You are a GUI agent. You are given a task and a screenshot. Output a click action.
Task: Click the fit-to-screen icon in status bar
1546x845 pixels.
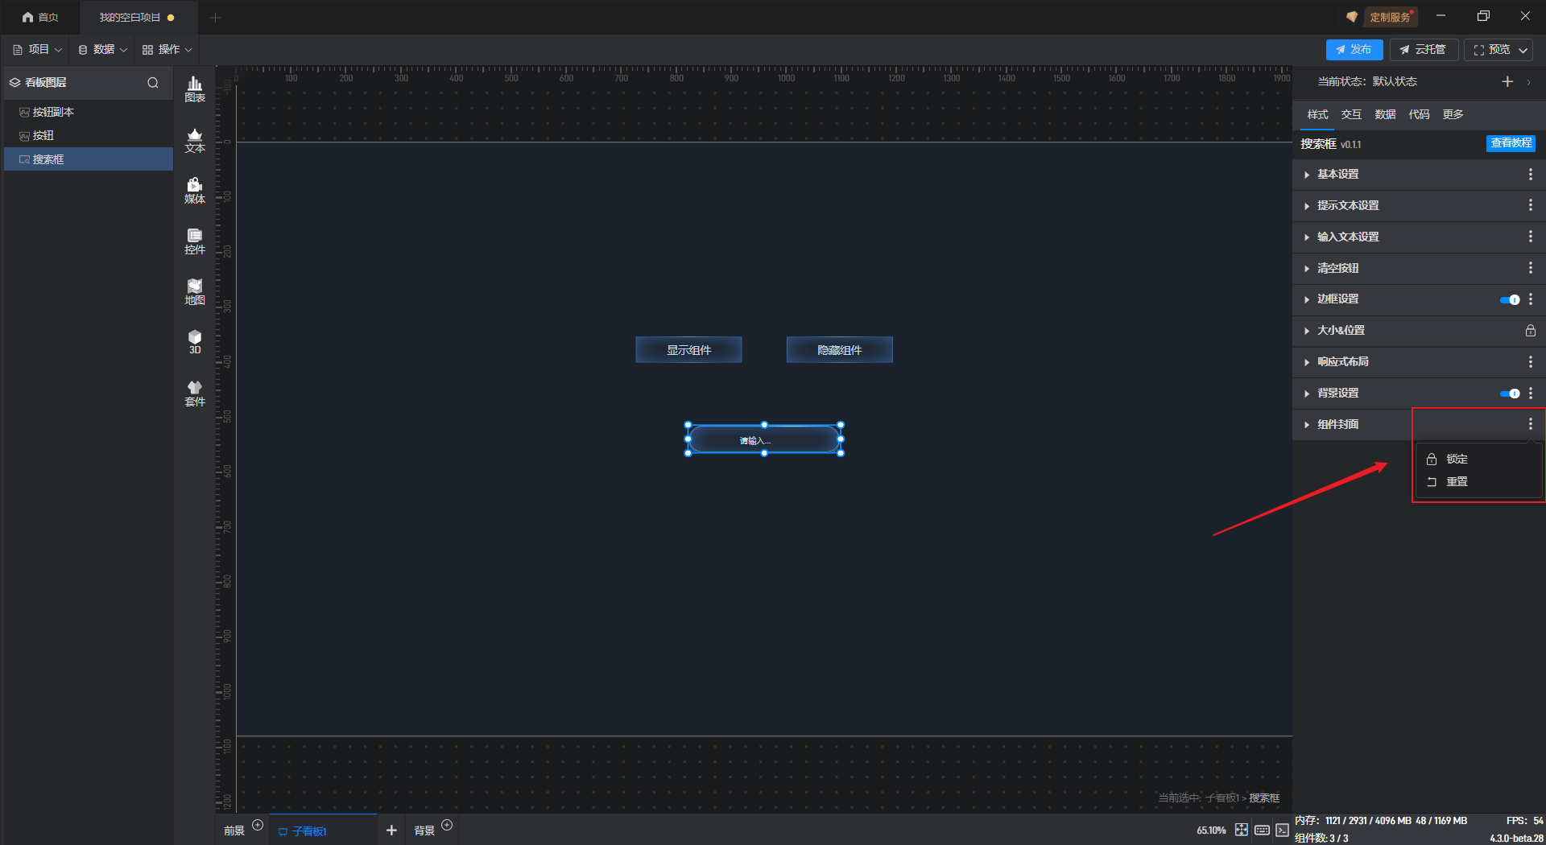coord(1242,830)
